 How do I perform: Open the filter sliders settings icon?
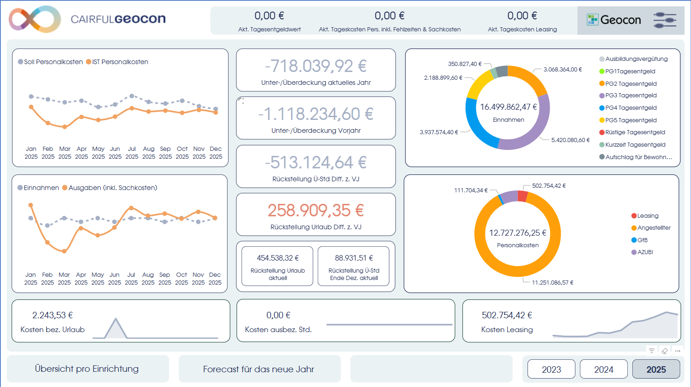click(x=665, y=20)
